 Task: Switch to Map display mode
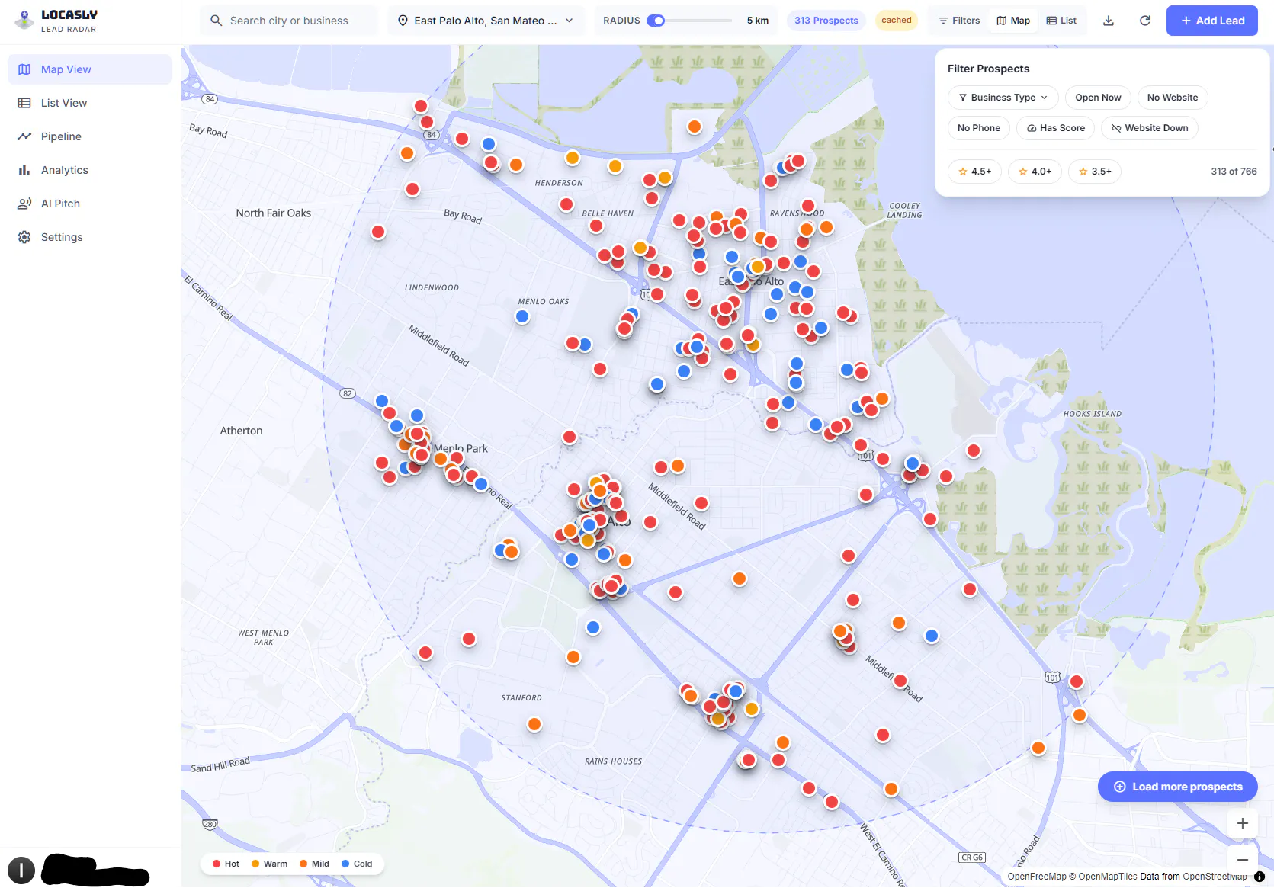point(1013,21)
